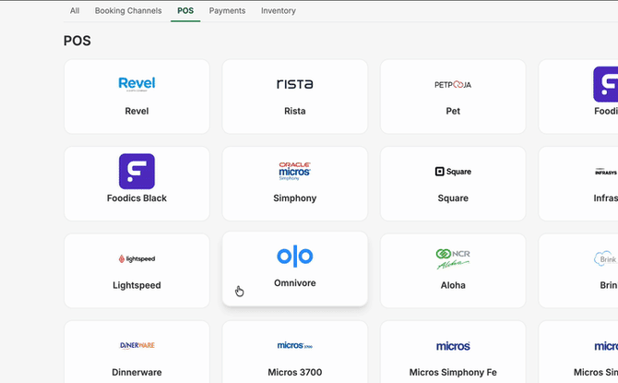The image size is (618, 383).
Task: Click the NCR Aloha logo
Action: pos(453,258)
